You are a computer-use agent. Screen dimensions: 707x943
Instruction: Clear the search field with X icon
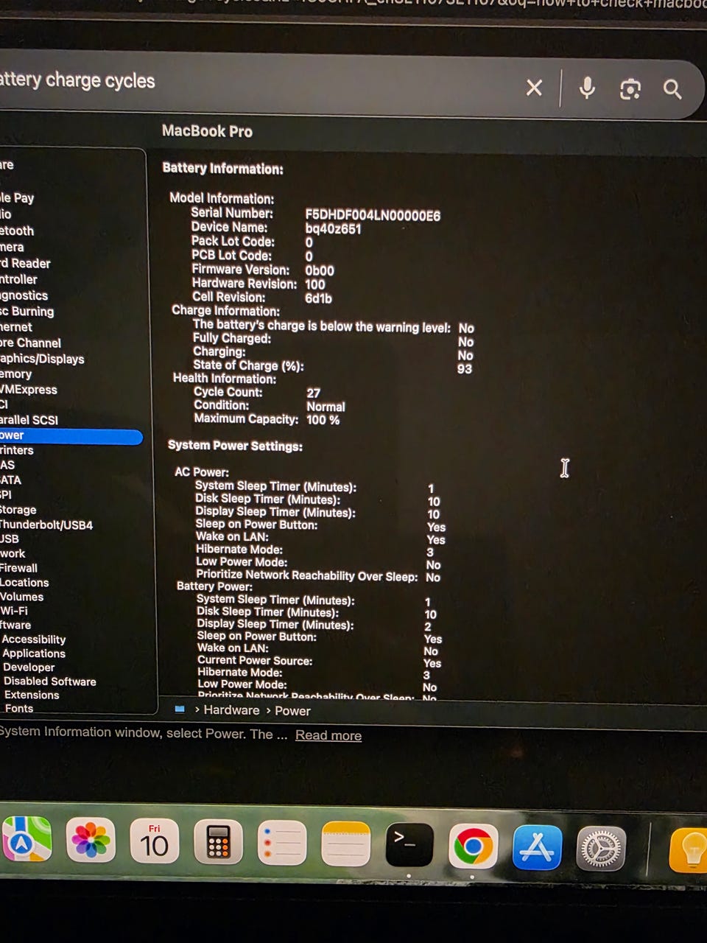[x=534, y=88]
